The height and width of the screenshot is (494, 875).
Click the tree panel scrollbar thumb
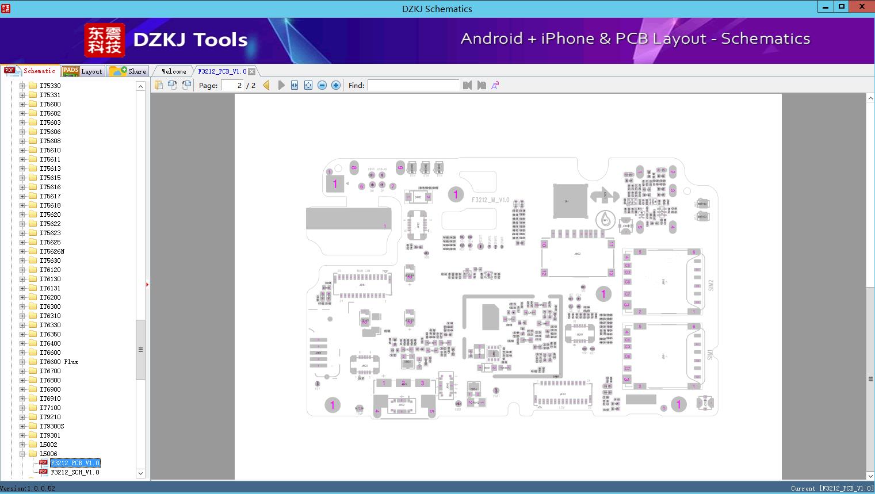[x=140, y=350]
